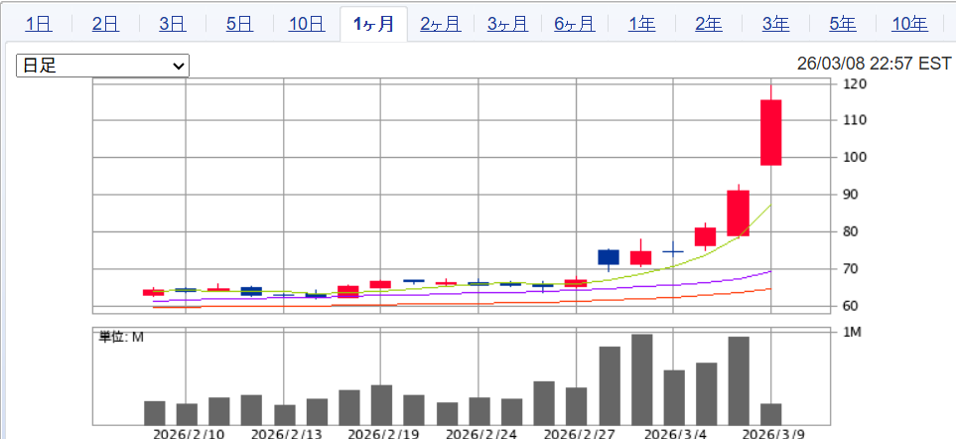
Task: Click the highest volume bar near 2026/3/4
Action: (x=642, y=378)
